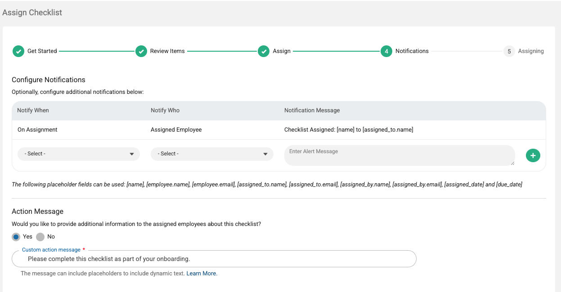The image size is (561, 292).
Task: Open the Learn More link
Action: point(201,273)
